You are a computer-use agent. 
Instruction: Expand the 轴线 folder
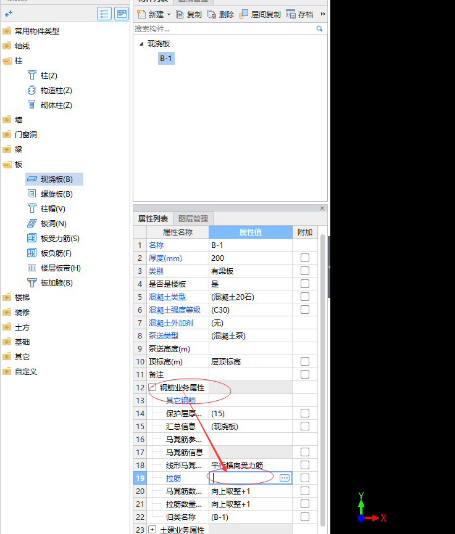coord(7,46)
